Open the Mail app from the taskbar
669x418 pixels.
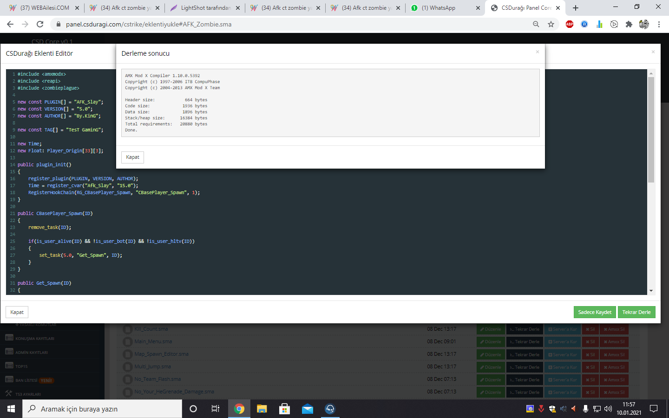point(307,409)
